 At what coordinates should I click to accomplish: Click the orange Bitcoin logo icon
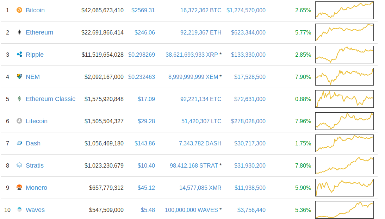coord(19,10)
